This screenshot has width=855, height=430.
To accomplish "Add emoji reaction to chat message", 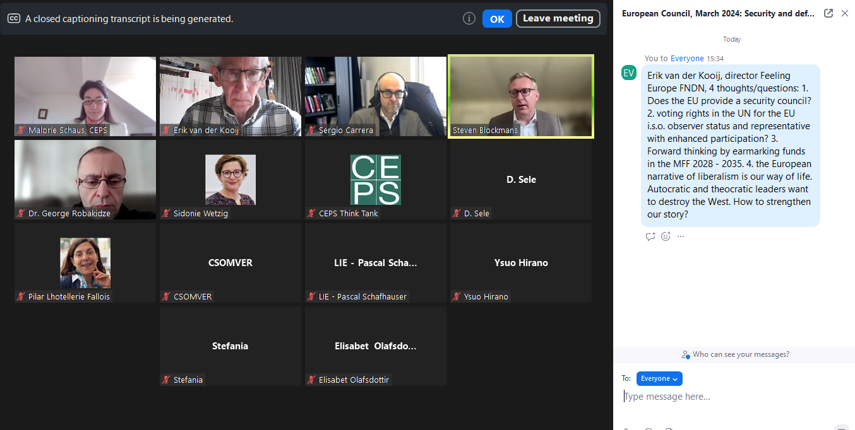I will point(666,236).
